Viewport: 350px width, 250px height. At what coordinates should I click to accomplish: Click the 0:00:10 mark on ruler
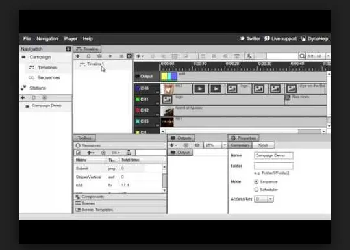click(x=200, y=64)
